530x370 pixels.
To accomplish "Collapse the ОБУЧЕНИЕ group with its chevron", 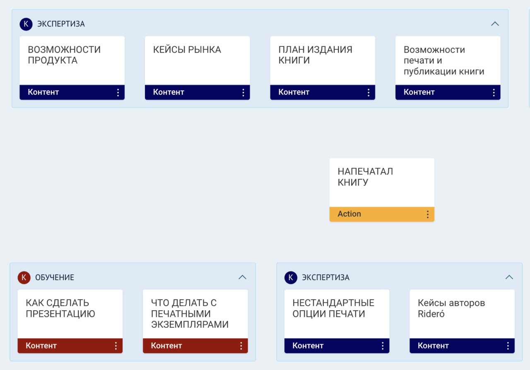I will (243, 277).
